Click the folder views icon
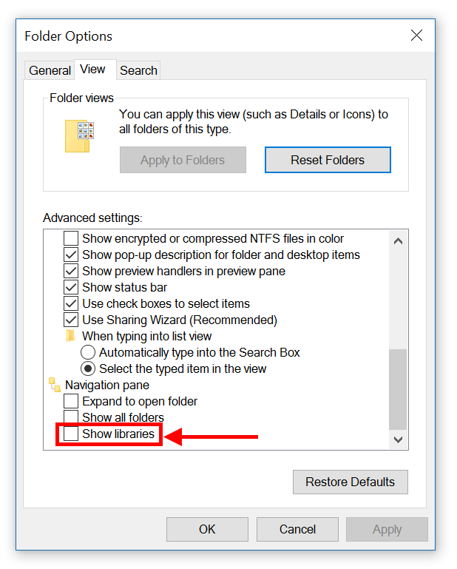 (79, 136)
